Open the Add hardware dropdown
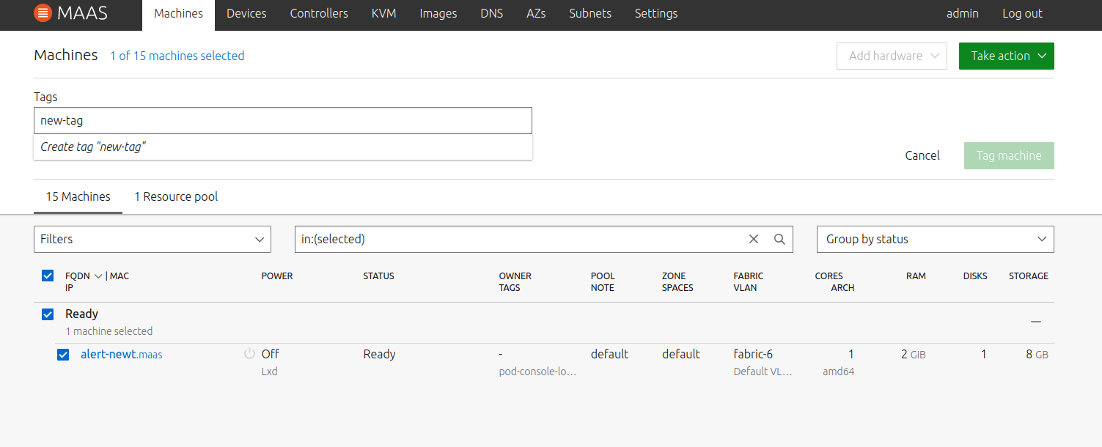The height and width of the screenshot is (447, 1102). [x=892, y=56]
